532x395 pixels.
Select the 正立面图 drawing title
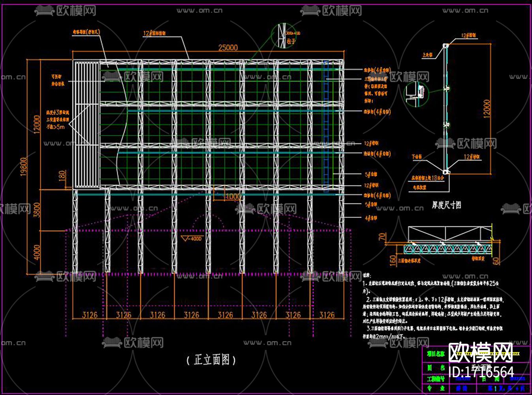pos(211,359)
